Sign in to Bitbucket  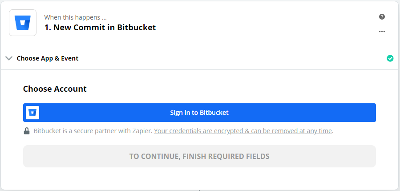pyautogui.click(x=199, y=113)
